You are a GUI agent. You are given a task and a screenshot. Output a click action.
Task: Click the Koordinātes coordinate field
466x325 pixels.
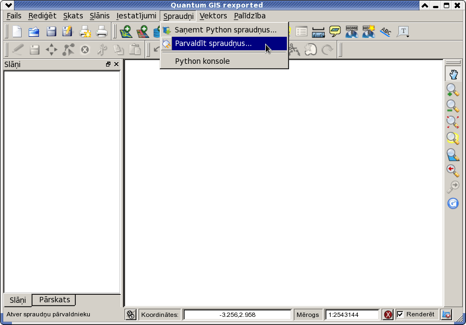pos(238,315)
